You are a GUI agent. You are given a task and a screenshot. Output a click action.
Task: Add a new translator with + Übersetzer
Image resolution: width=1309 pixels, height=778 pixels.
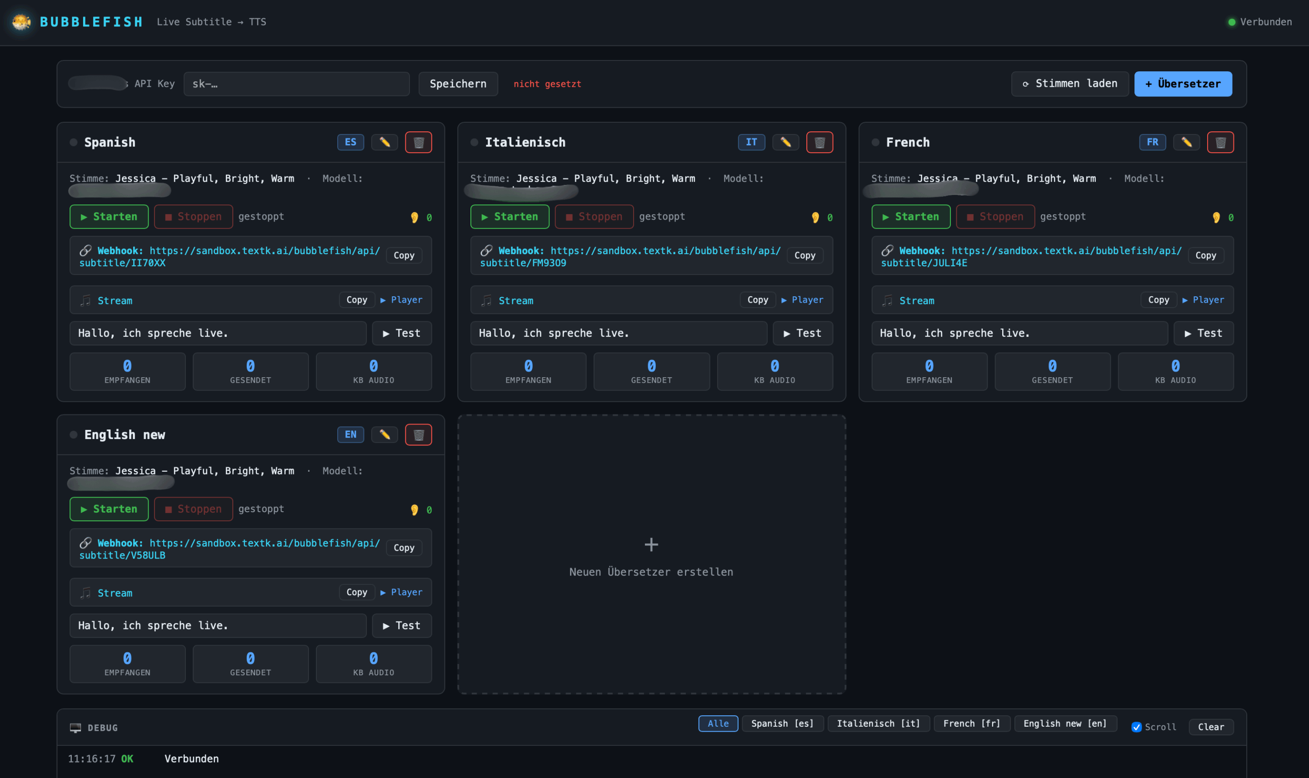(1183, 84)
